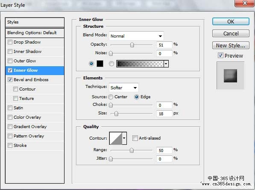Screen dimensions: 255x190
Task: Toggle the Anti-aliased checkbox
Action: click(x=135, y=138)
